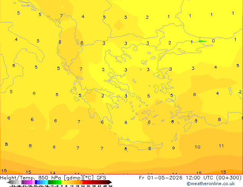
Task: Click the '[°C]' unit label
Action: [89, 178]
